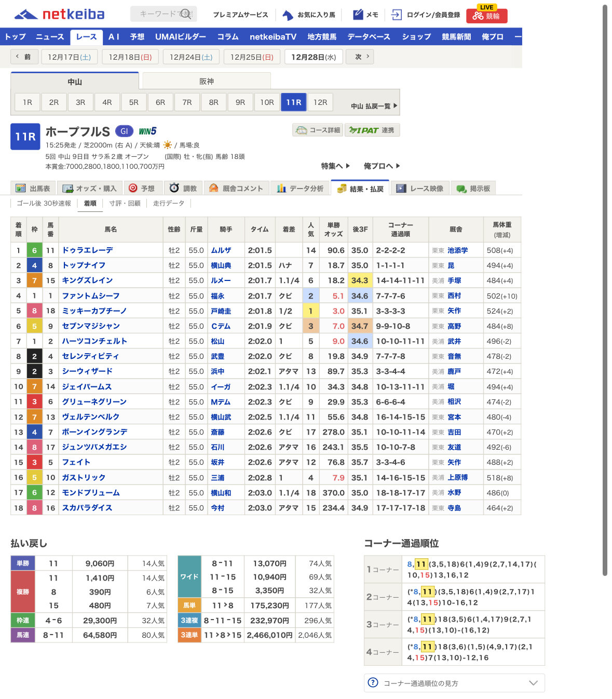
Task: Switch to 寸評・回顧 sub-view
Action: (x=125, y=203)
